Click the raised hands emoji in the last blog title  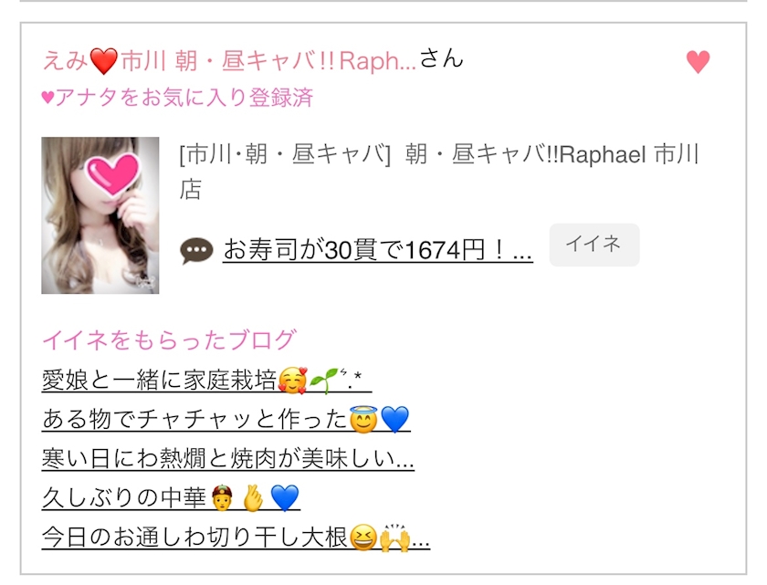(x=394, y=538)
